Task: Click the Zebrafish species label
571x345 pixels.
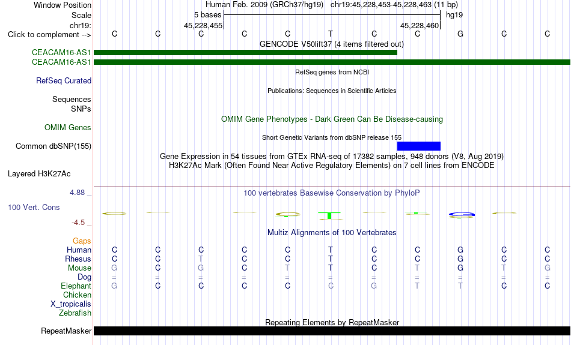Action: pyautogui.click(x=75, y=313)
